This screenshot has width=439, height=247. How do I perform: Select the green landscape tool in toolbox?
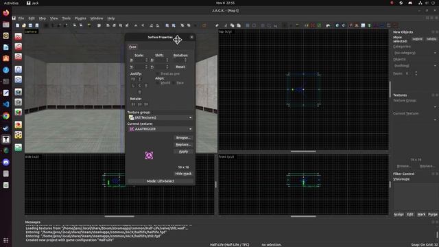click(x=19, y=148)
